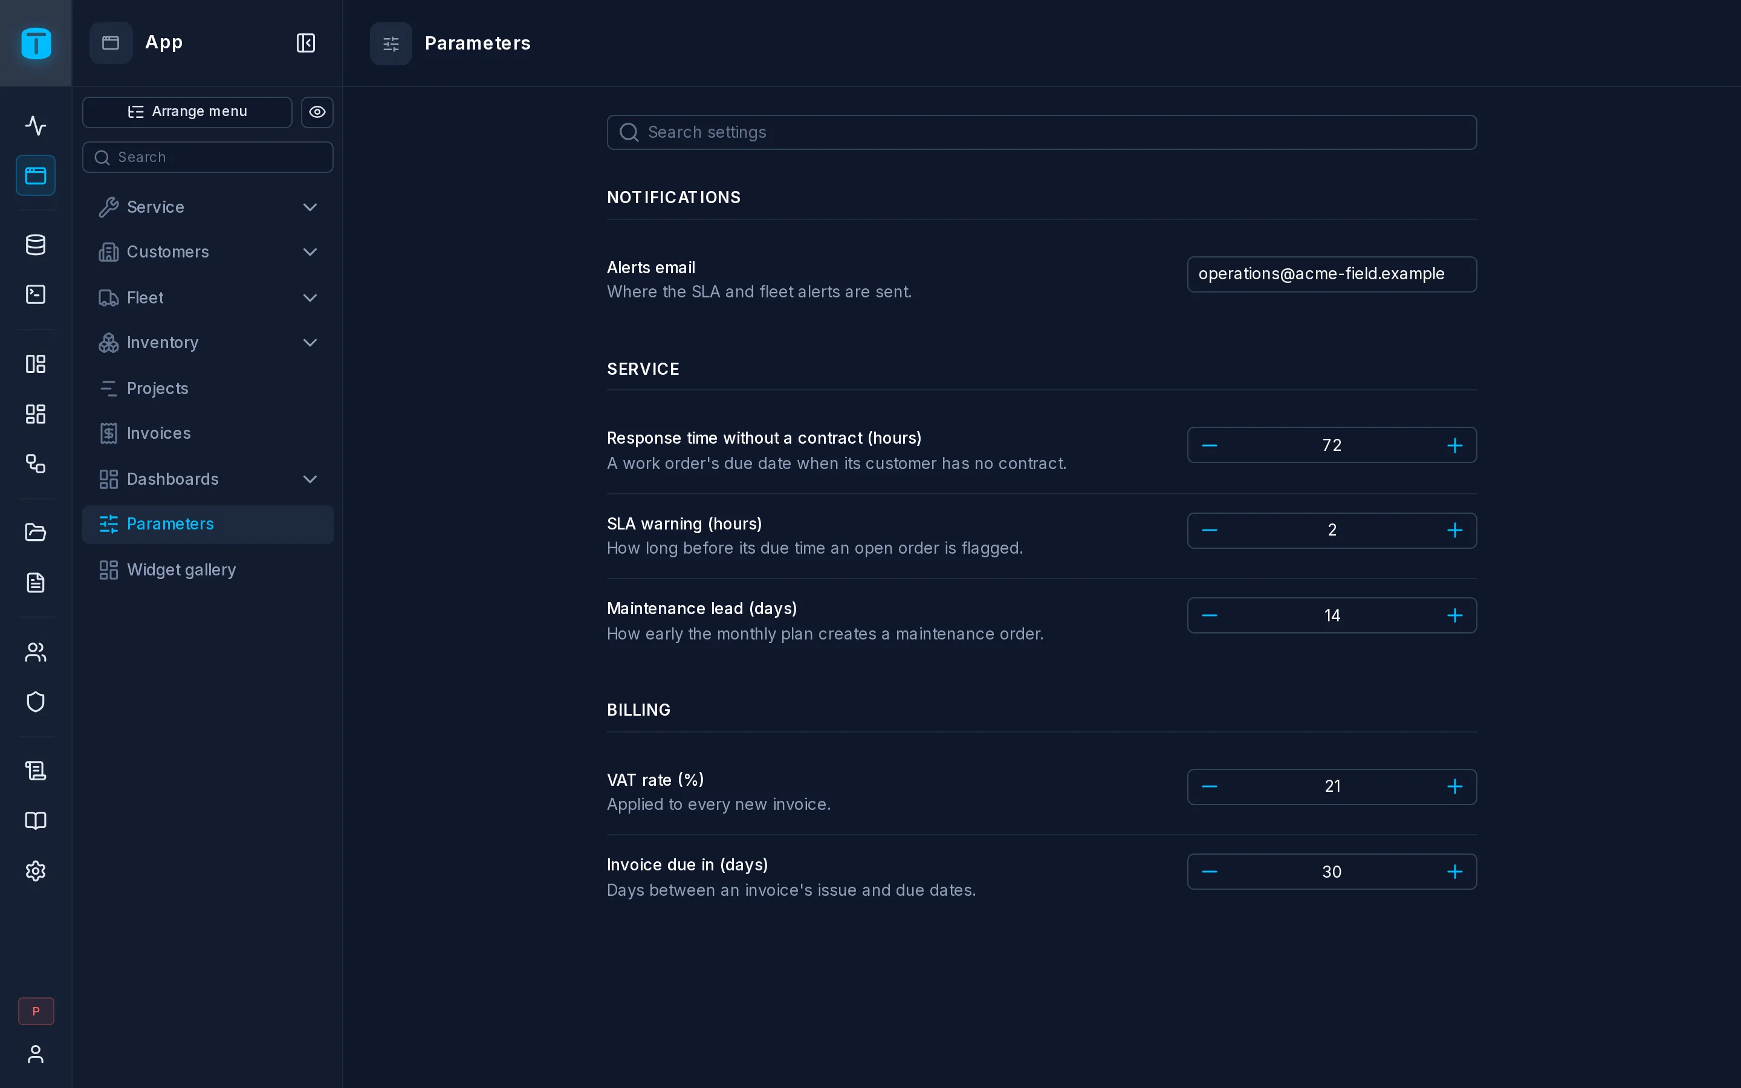The image size is (1741, 1088).
Task: Expand the Fleet menu group
Action: click(x=208, y=298)
